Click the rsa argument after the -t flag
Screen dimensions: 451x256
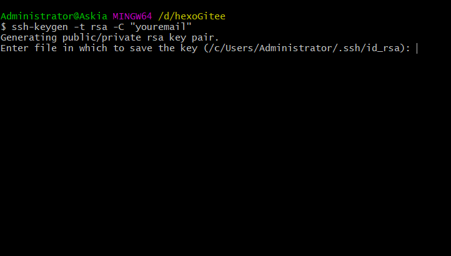point(99,27)
